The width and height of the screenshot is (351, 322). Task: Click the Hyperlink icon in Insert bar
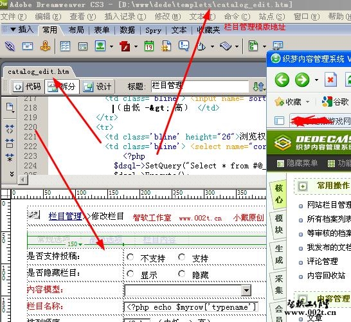10,46
